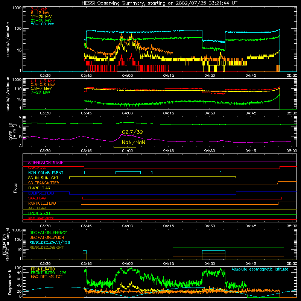
Task: Click the FRONT_RATIO legend label
Action: coord(43,269)
